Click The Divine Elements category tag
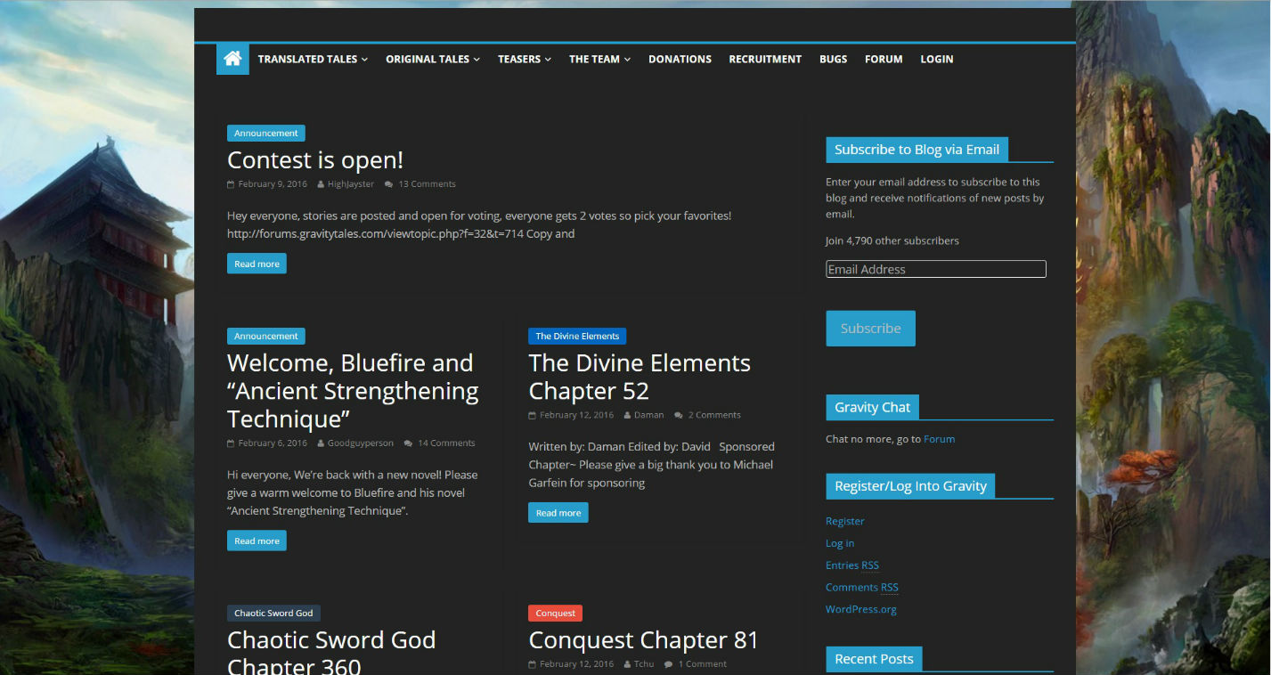Image resolution: width=1271 pixels, height=675 pixels. [x=577, y=337]
